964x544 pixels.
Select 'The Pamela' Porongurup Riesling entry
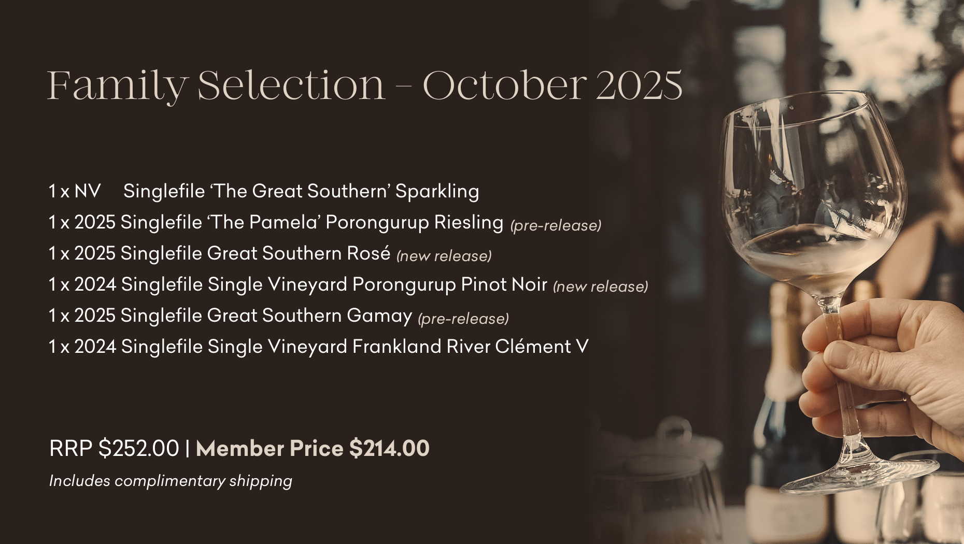pos(311,222)
